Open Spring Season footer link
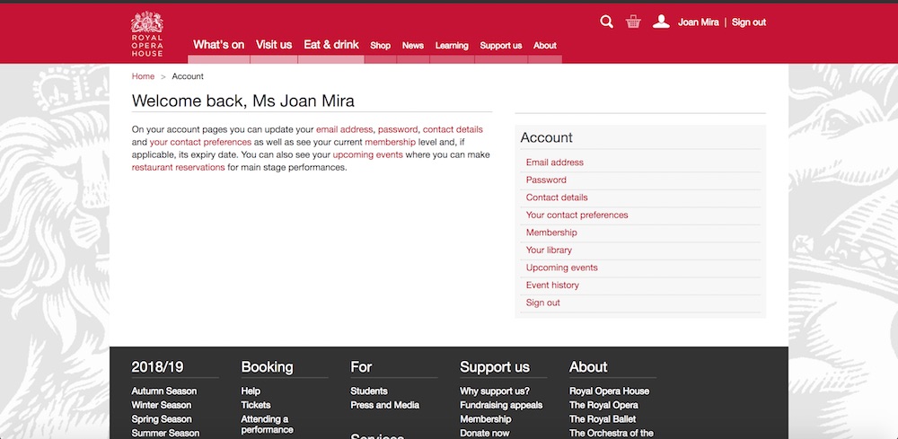Screen dimensions: 898x439 [x=162, y=419]
